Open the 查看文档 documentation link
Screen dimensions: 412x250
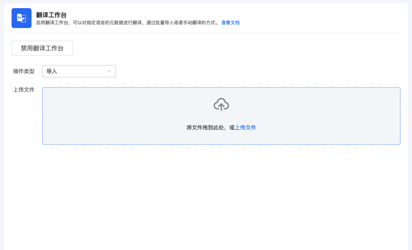click(x=230, y=23)
